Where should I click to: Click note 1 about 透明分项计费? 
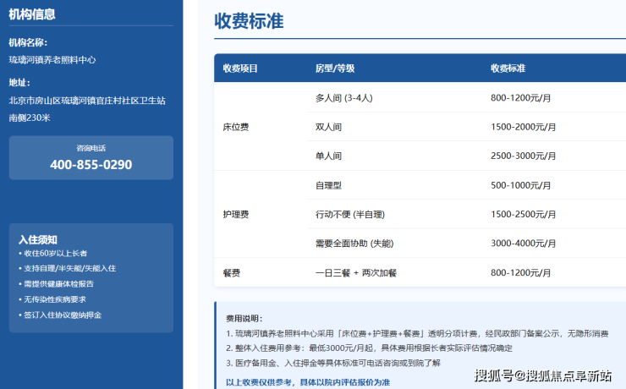coord(417,333)
